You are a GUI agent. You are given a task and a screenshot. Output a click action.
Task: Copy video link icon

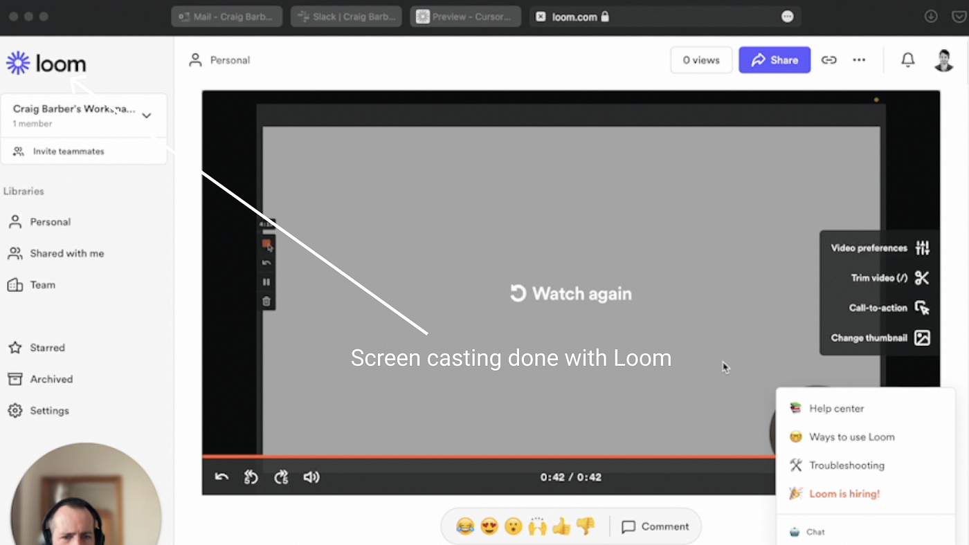tap(828, 60)
